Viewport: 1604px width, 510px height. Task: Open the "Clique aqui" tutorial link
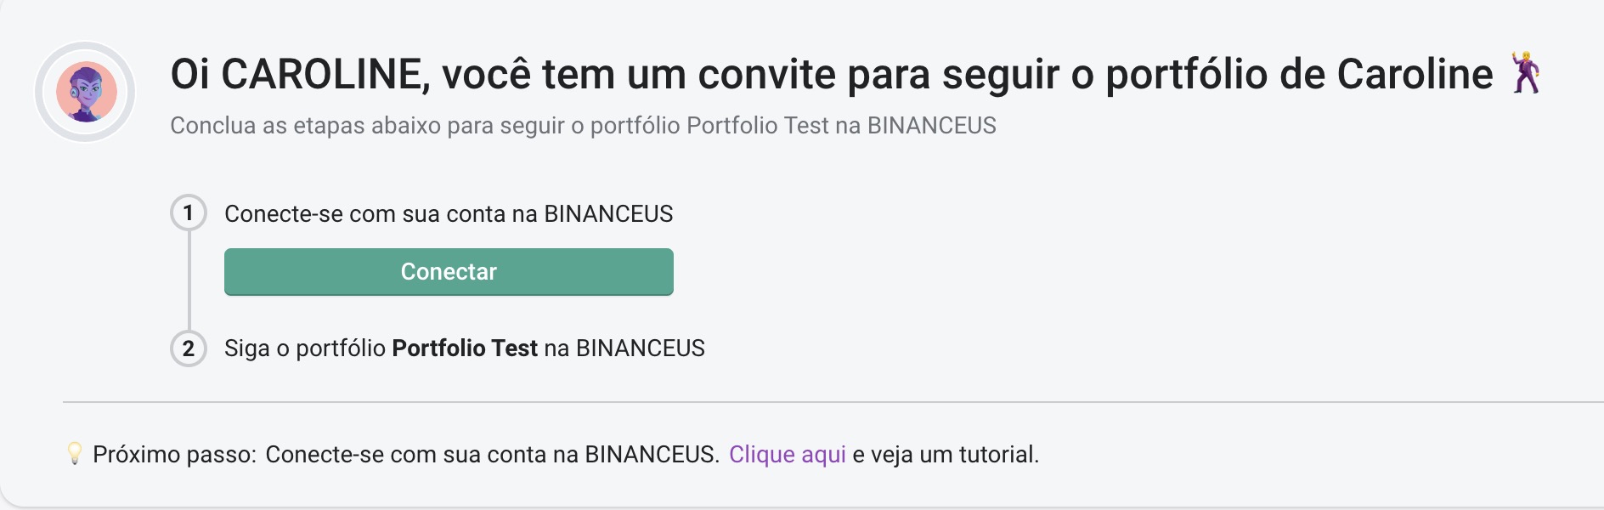click(x=787, y=455)
